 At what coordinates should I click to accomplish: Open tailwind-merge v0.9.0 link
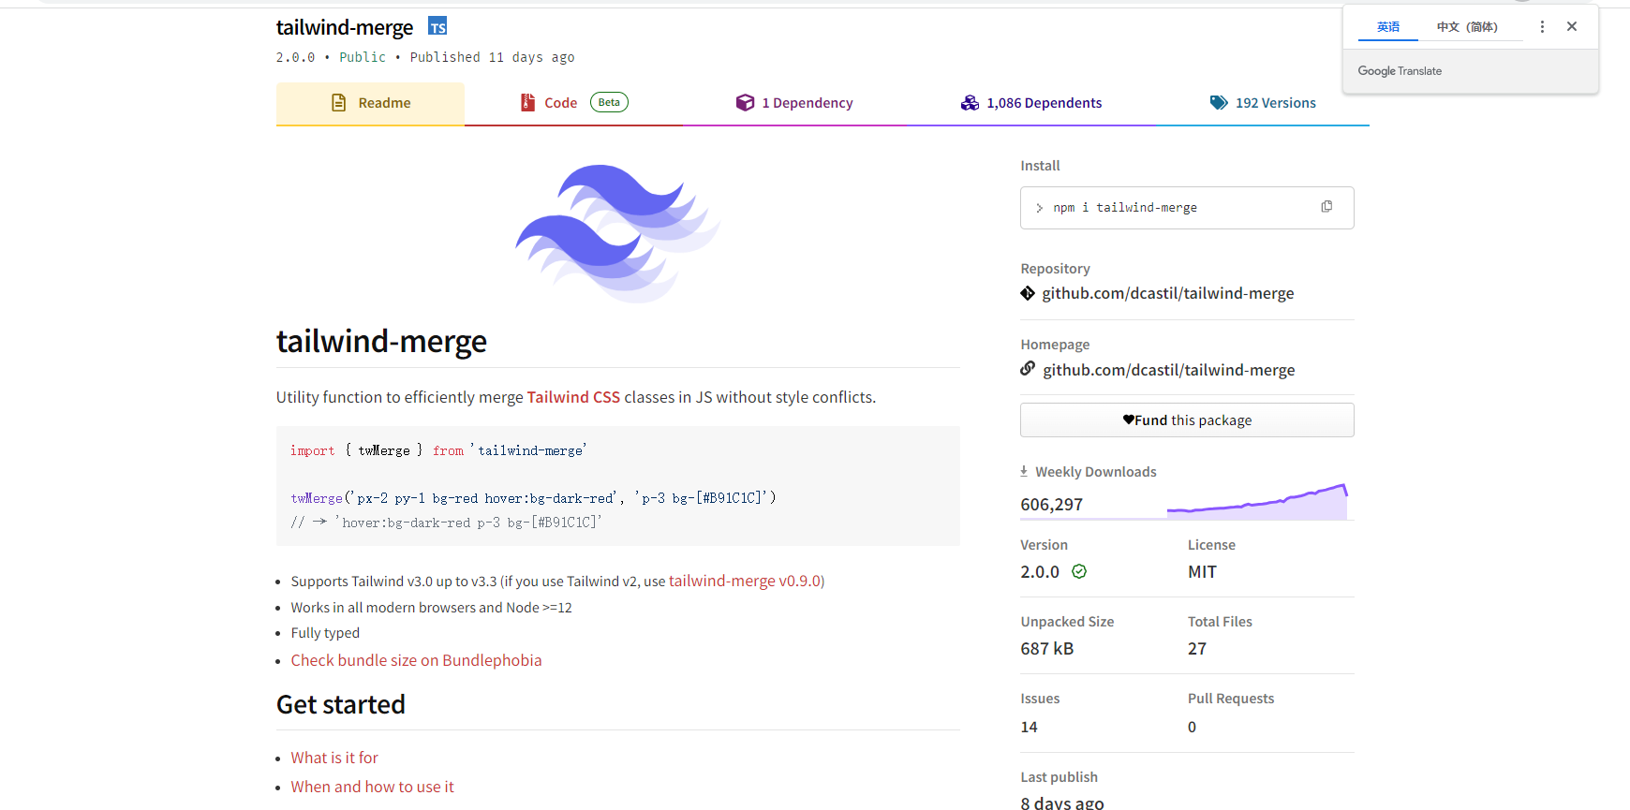745,581
